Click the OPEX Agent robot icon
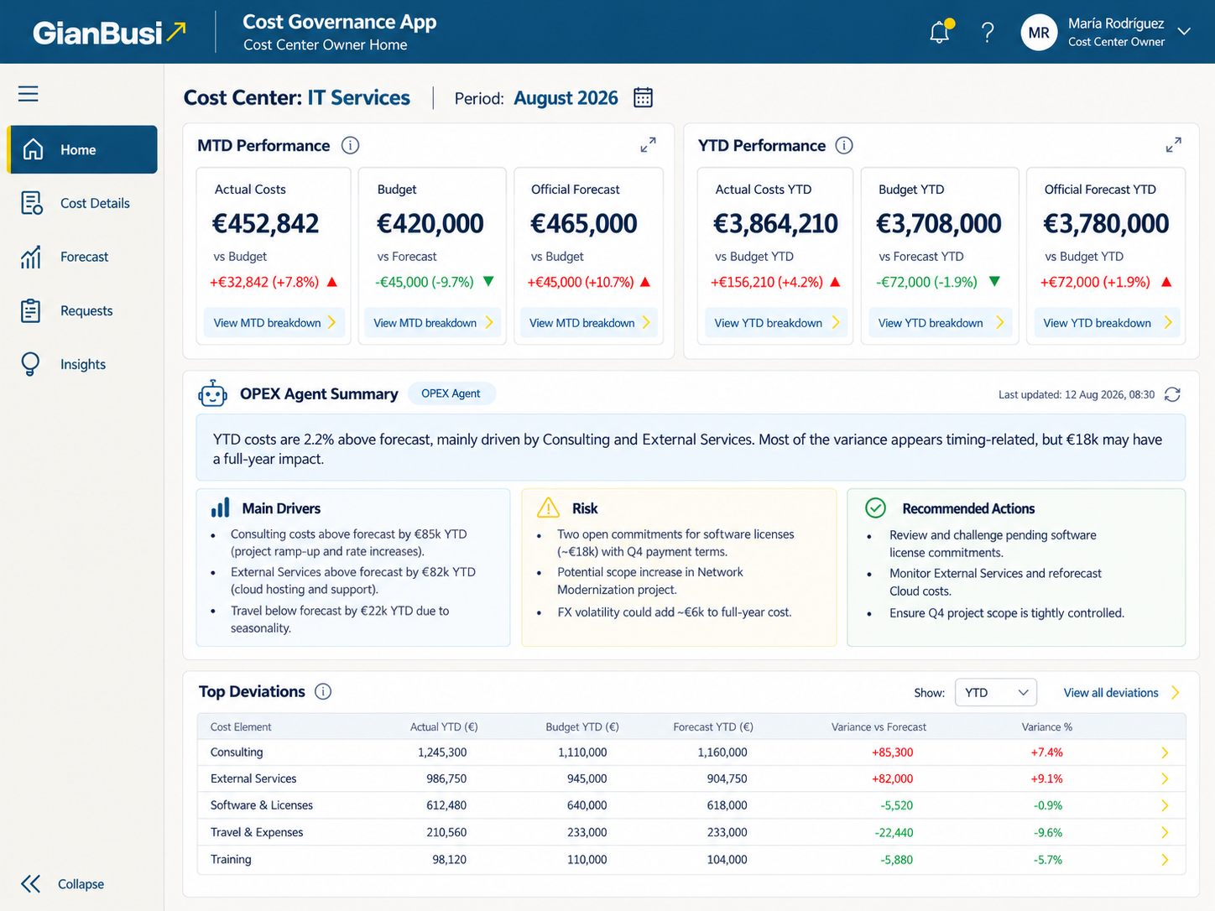 [x=212, y=393]
